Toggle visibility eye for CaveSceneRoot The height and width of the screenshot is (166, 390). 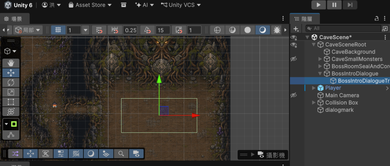click(x=294, y=45)
